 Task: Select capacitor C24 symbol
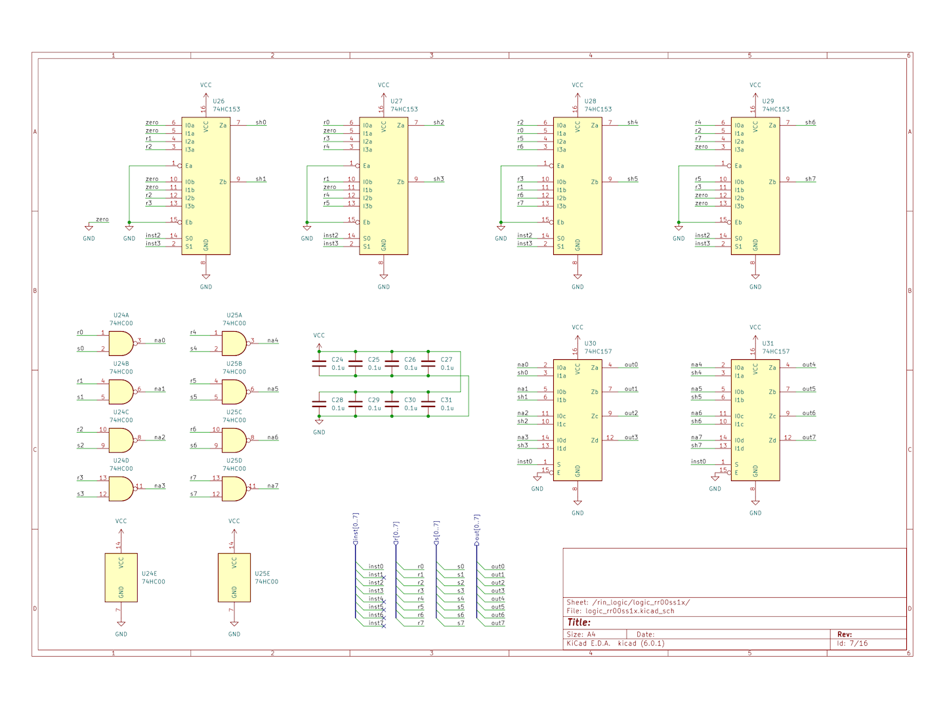point(319,363)
